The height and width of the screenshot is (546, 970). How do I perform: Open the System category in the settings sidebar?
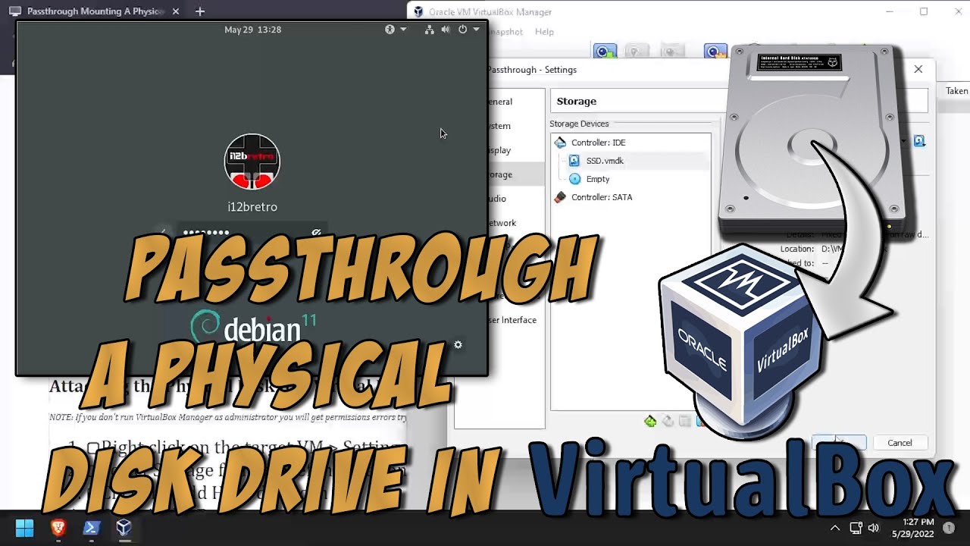pos(500,126)
